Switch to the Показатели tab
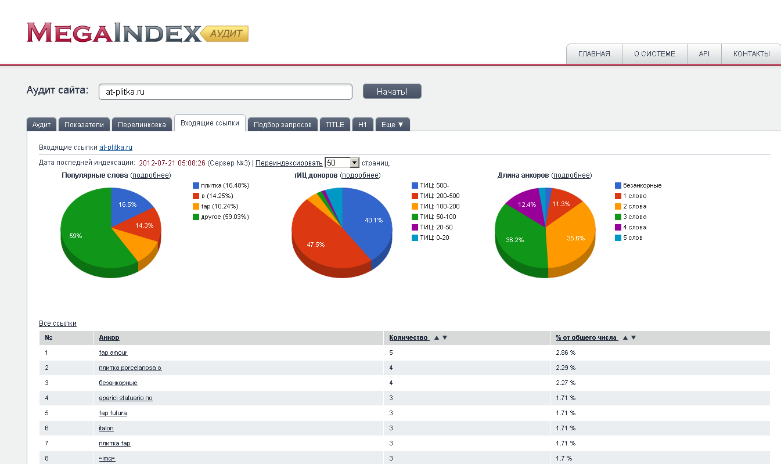This screenshot has height=464, width=781. coord(85,124)
